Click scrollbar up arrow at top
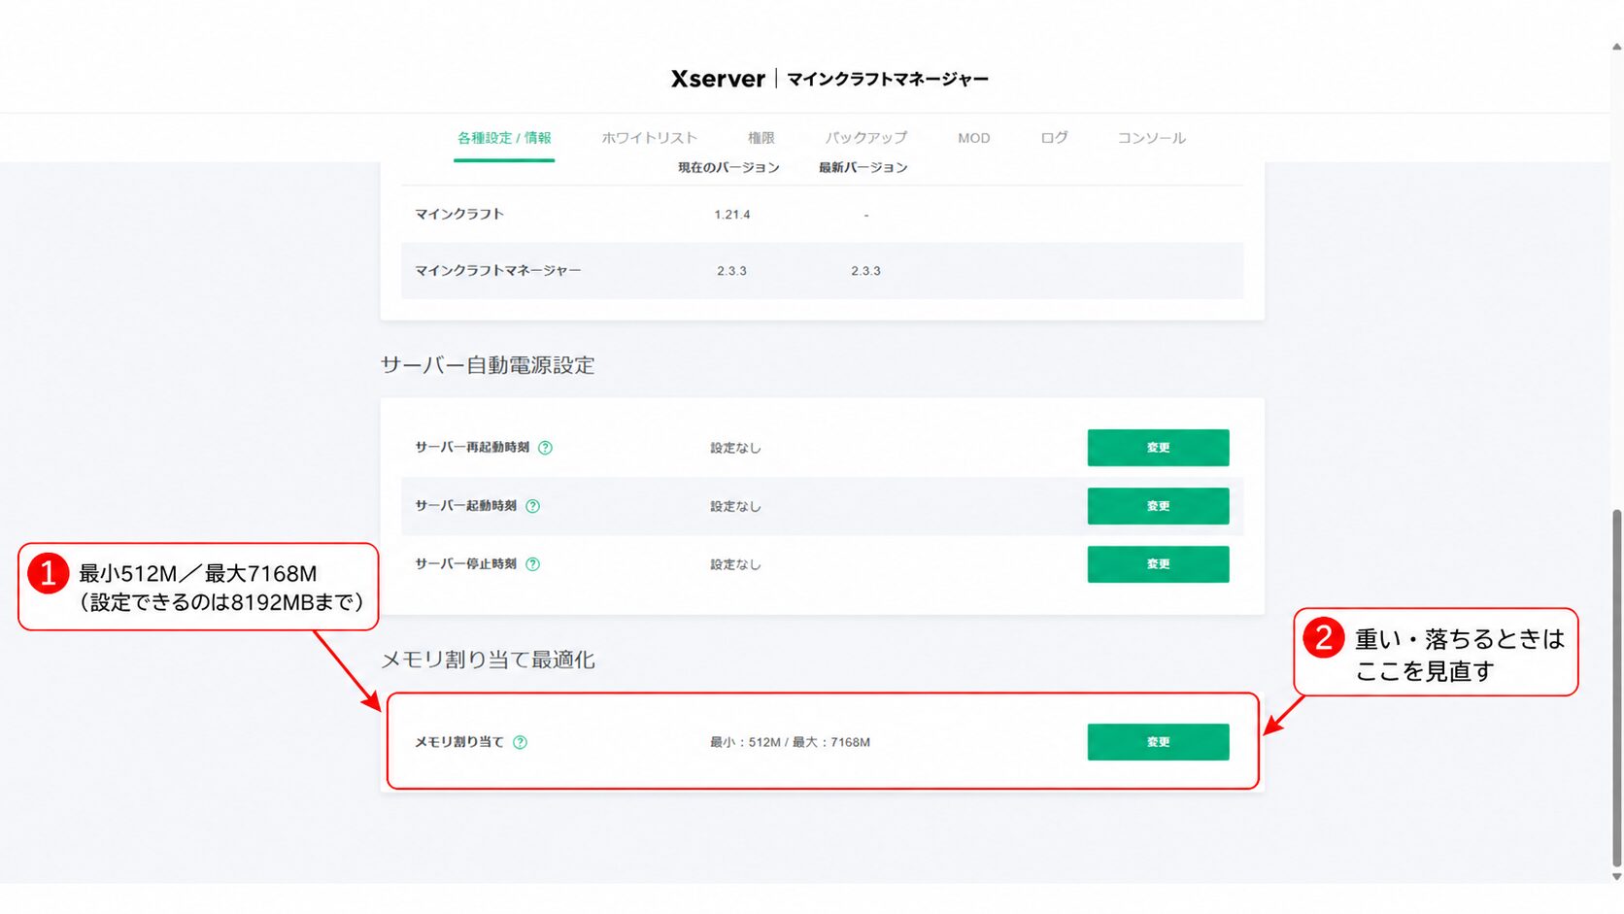The width and height of the screenshot is (1624, 914). point(1616,46)
